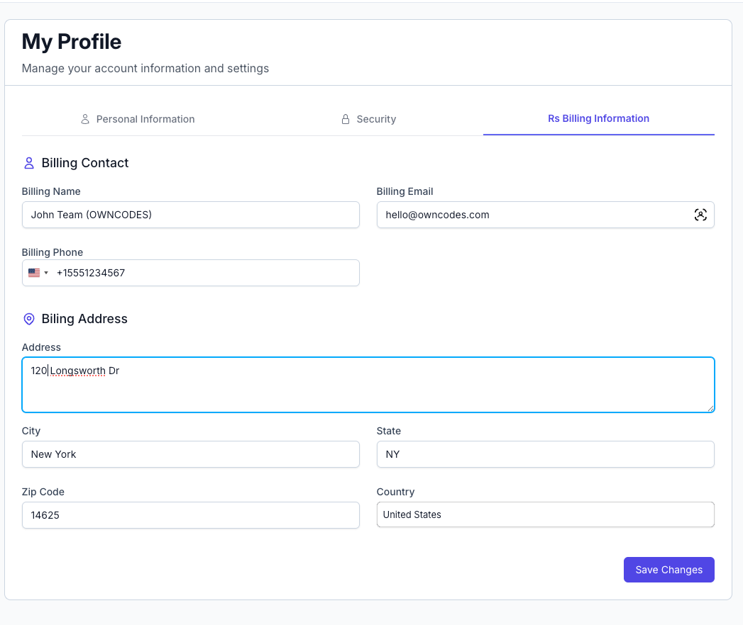The width and height of the screenshot is (743, 625).
Task: Focus the Billing Name field
Action: pos(190,215)
